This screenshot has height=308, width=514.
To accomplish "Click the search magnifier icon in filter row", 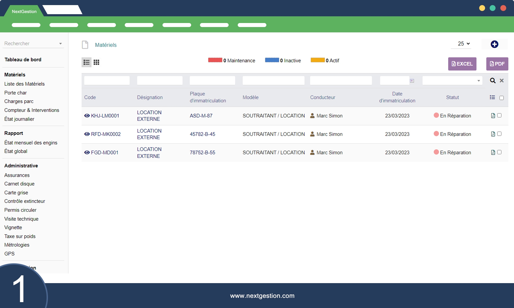I will click(493, 81).
